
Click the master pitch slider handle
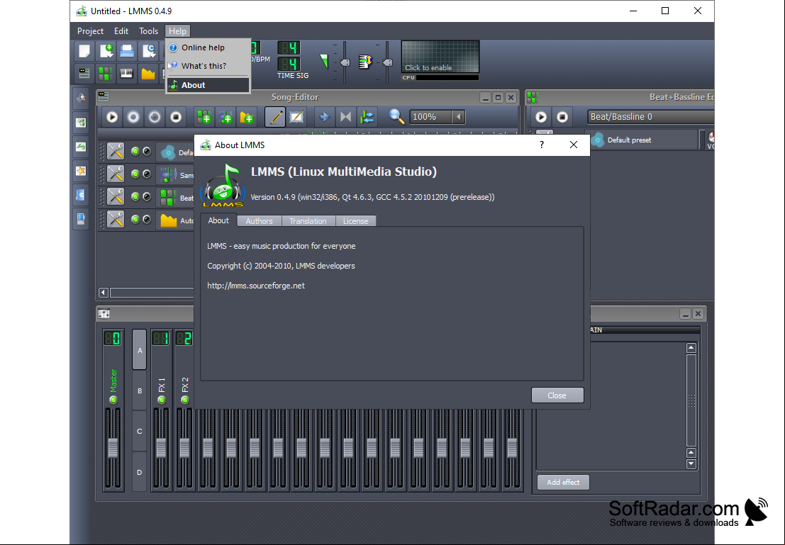(x=387, y=62)
